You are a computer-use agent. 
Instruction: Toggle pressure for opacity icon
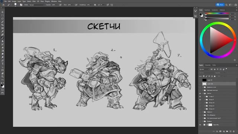pos(60,5)
